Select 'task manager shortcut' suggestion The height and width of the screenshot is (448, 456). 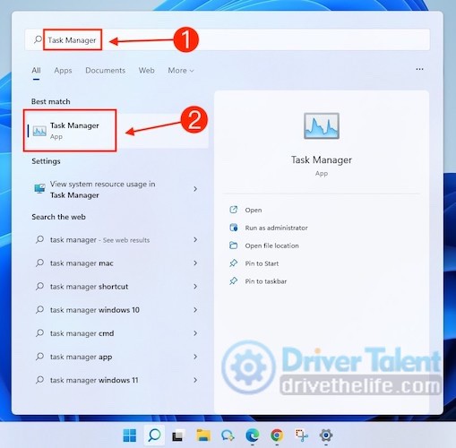pyautogui.click(x=116, y=287)
